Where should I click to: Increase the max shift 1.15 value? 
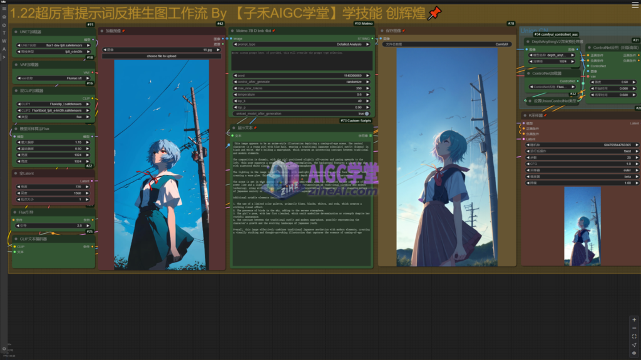[x=87, y=142]
